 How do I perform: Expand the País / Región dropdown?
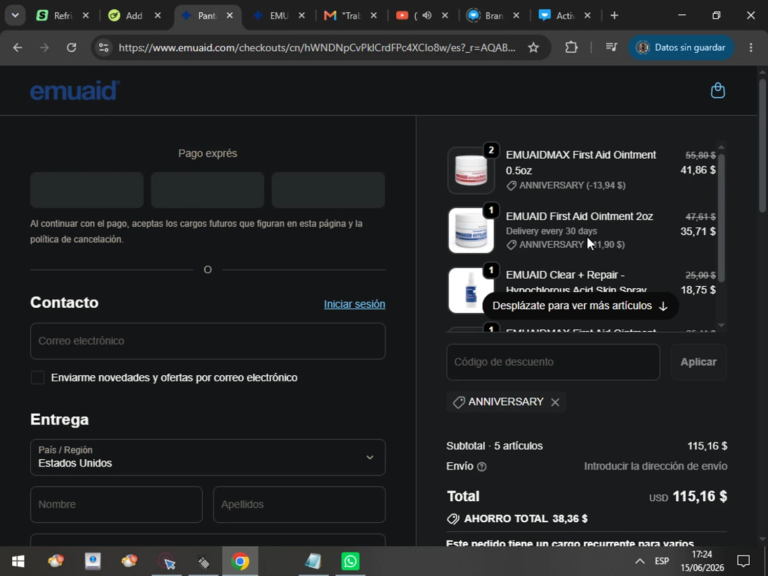click(x=208, y=457)
